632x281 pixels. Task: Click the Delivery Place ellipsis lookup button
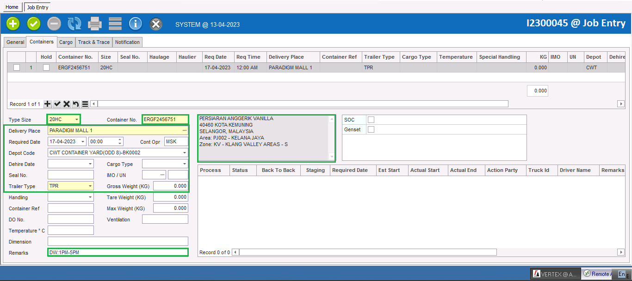185,131
